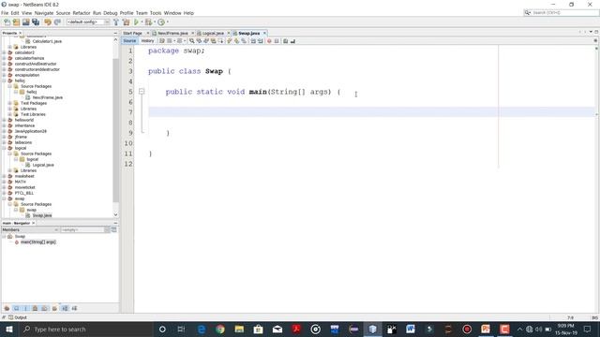This screenshot has width=600, height=337.
Task: Click the Windows Start button
Action: [x=8, y=329]
